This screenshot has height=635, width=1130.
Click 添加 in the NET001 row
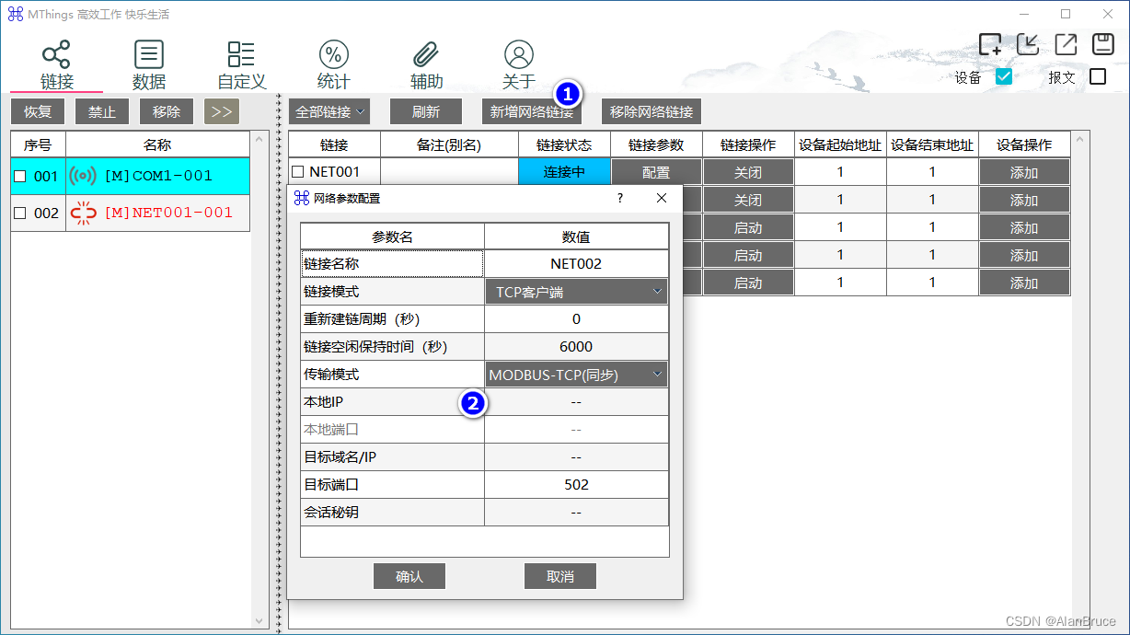[1024, 172]
